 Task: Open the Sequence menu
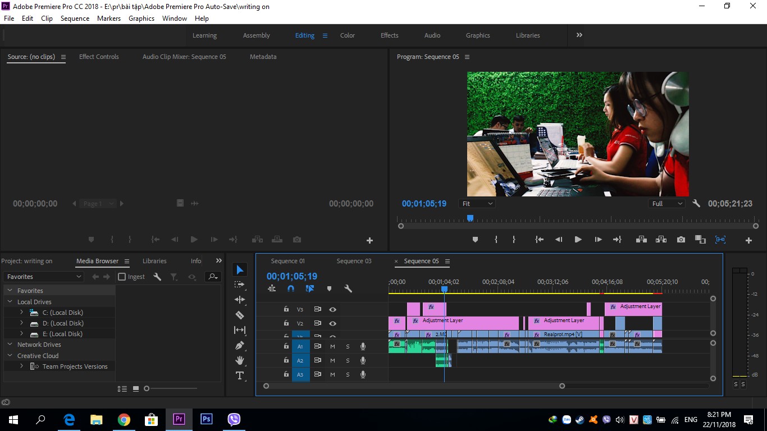[x=75, y=19]
